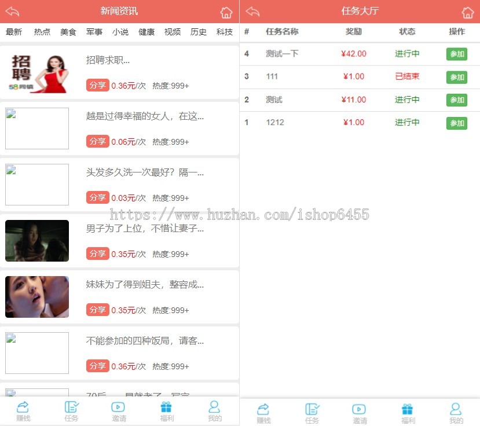This screenshot has width=480, height=426.
Task: Open article 男子为了上位，不惜让妻子
Action: [x=145, y=228]
